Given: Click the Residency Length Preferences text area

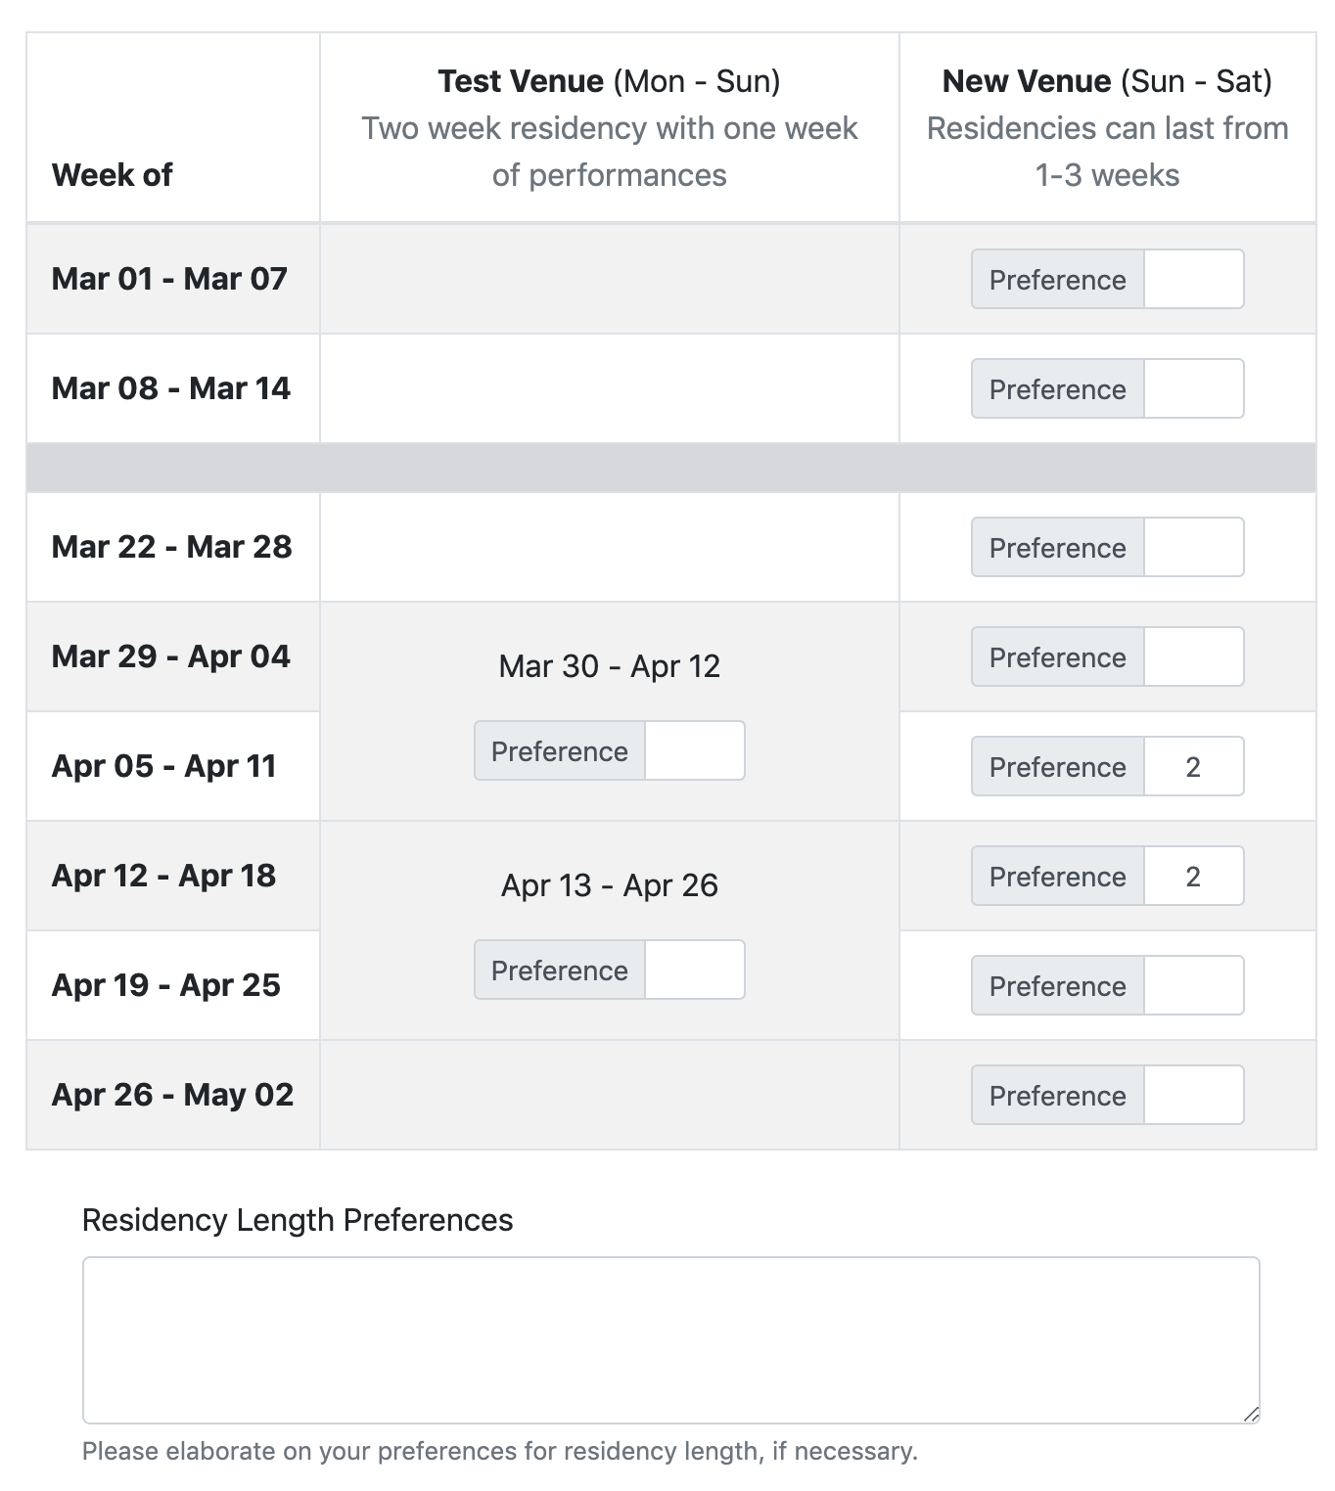Looking at the screenshot, I should [670, 1339].
